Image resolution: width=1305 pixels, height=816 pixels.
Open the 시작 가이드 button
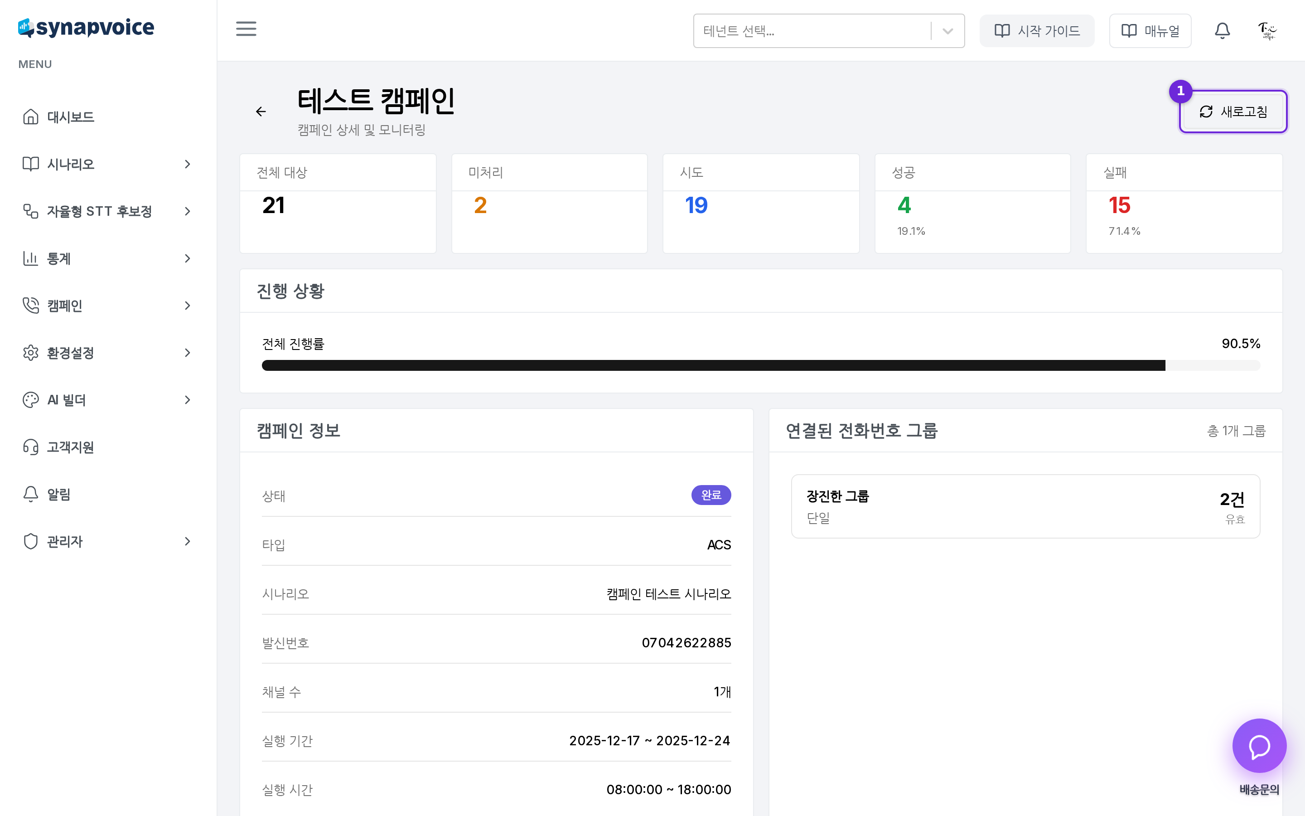[1036, 31]
